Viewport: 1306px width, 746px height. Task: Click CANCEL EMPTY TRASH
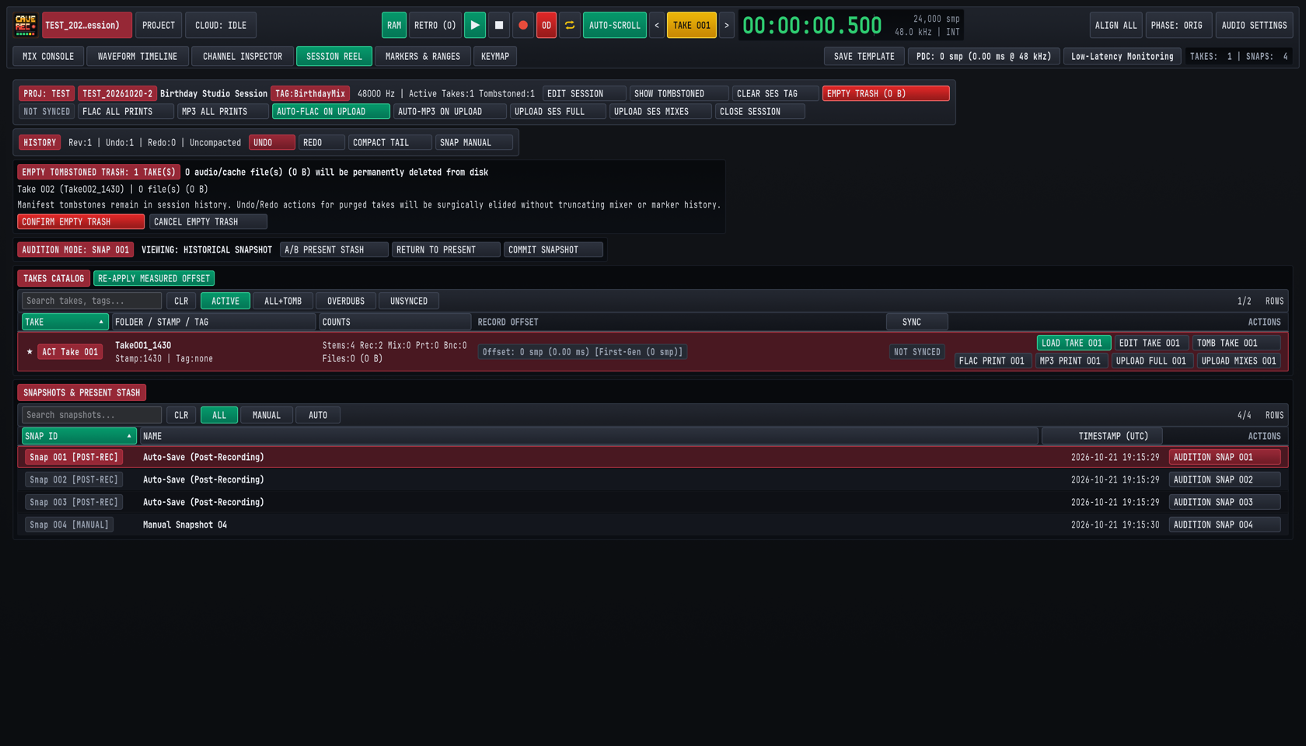[208, 221]
